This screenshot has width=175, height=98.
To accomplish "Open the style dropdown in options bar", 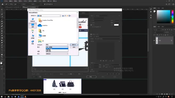I will tap(17, 4).
